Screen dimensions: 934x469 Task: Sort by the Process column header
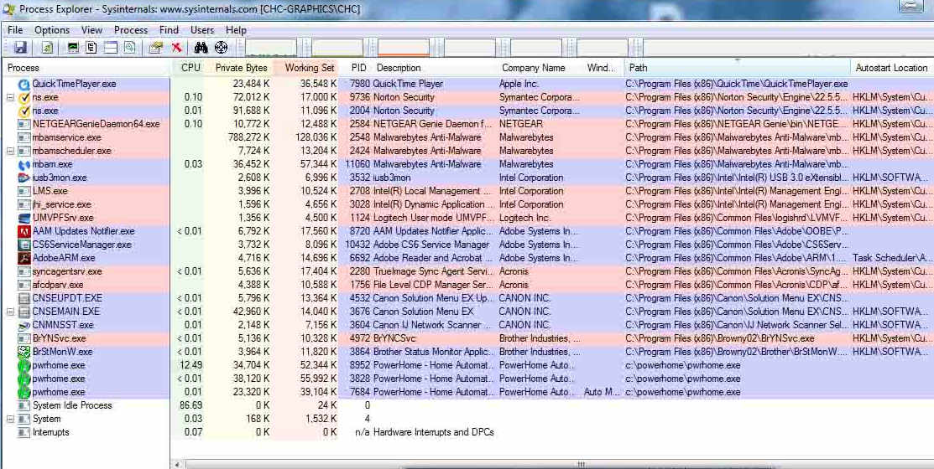[x=86, y=68]
